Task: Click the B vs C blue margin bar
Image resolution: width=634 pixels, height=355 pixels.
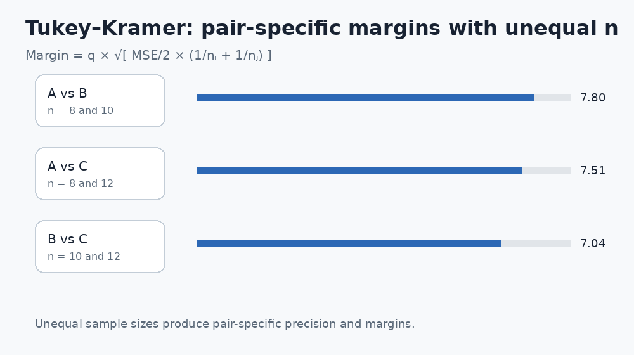Action: pyautogui.click(x=349, y=243)
